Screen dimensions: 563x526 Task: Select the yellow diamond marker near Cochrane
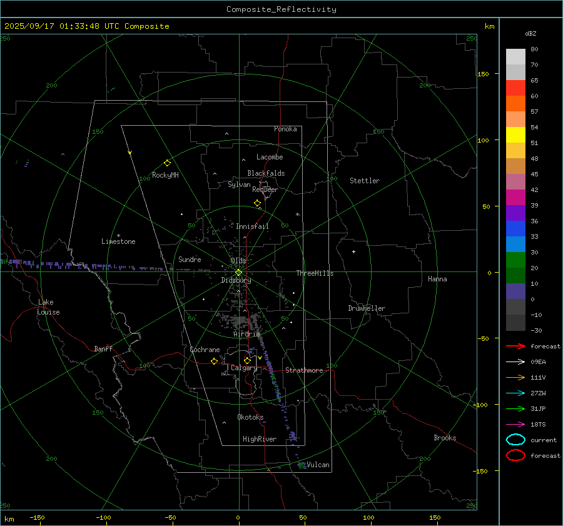click(214, 361)
